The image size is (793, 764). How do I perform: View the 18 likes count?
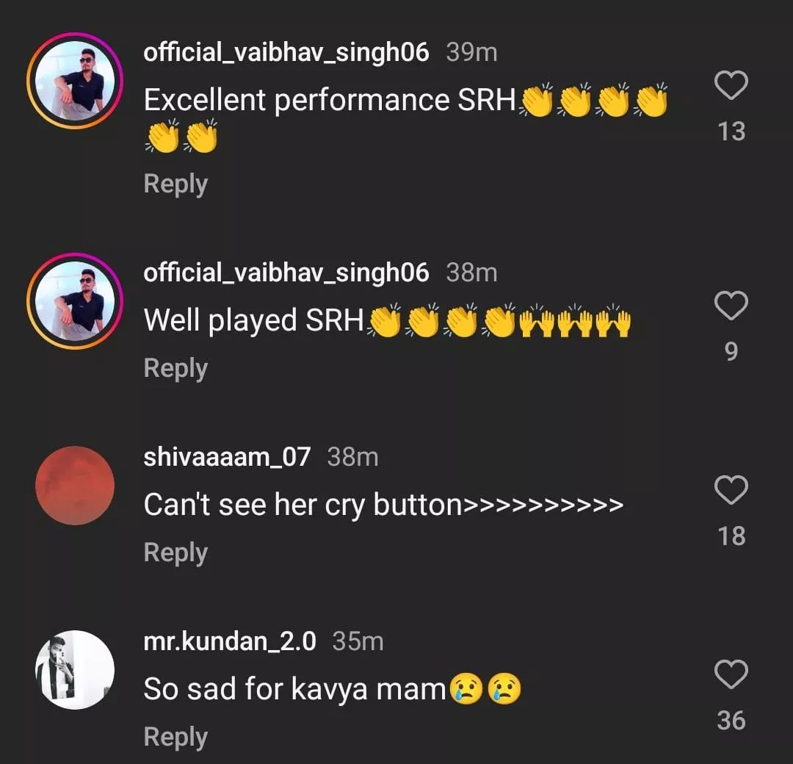pyautogui.click(x=731, y=536)
